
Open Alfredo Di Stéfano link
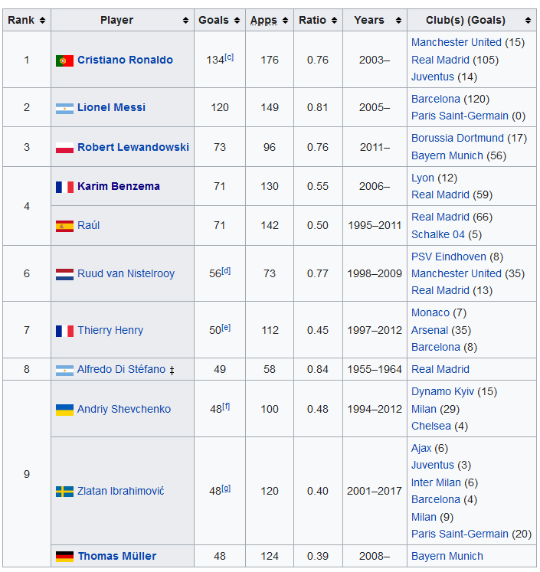pos(121,369)
